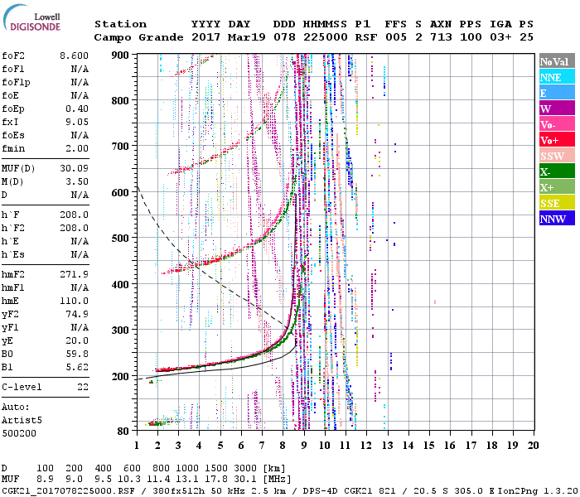Click the Artist5 auto-scaling label
Image resolution: width=580 pixels, height=497 pixels.
(22, 421)
